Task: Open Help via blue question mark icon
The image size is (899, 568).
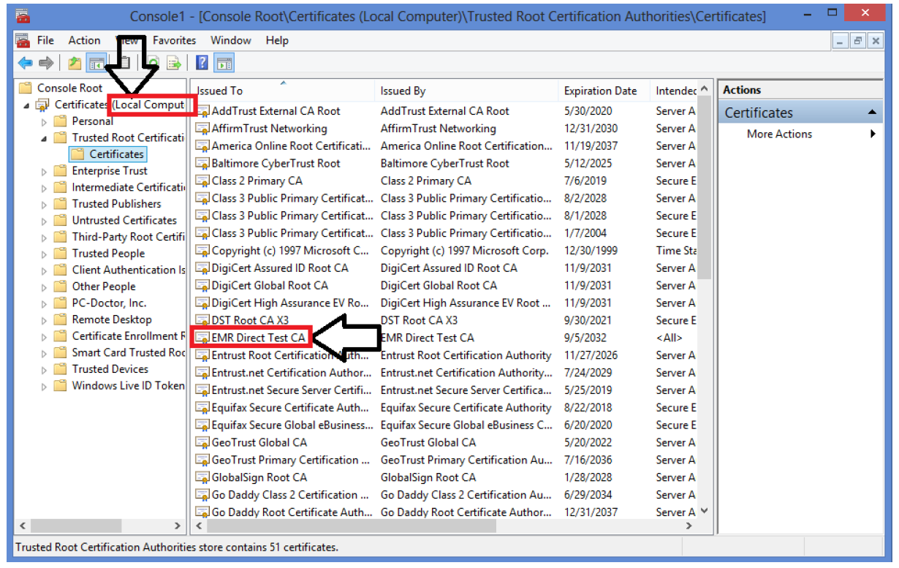Action: point(202,64)
